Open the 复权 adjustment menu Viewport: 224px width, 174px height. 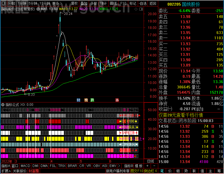pos(74,3)
